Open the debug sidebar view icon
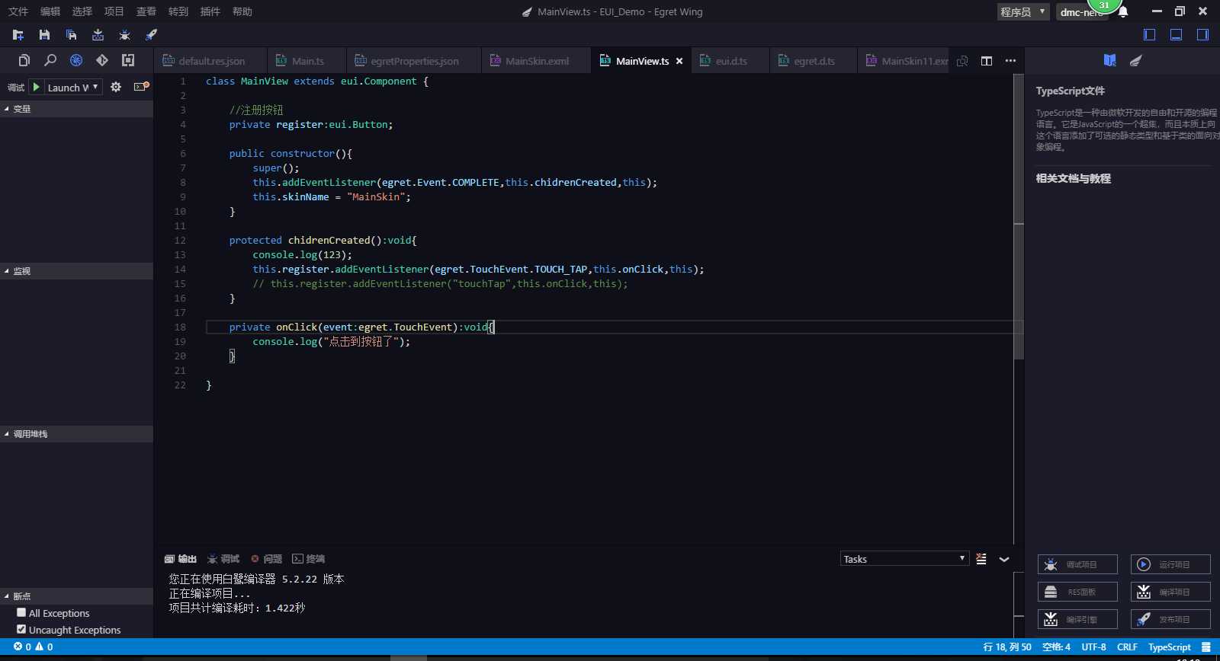The height and width of the screenshot is (661, 1220). [x=76, y=60]
